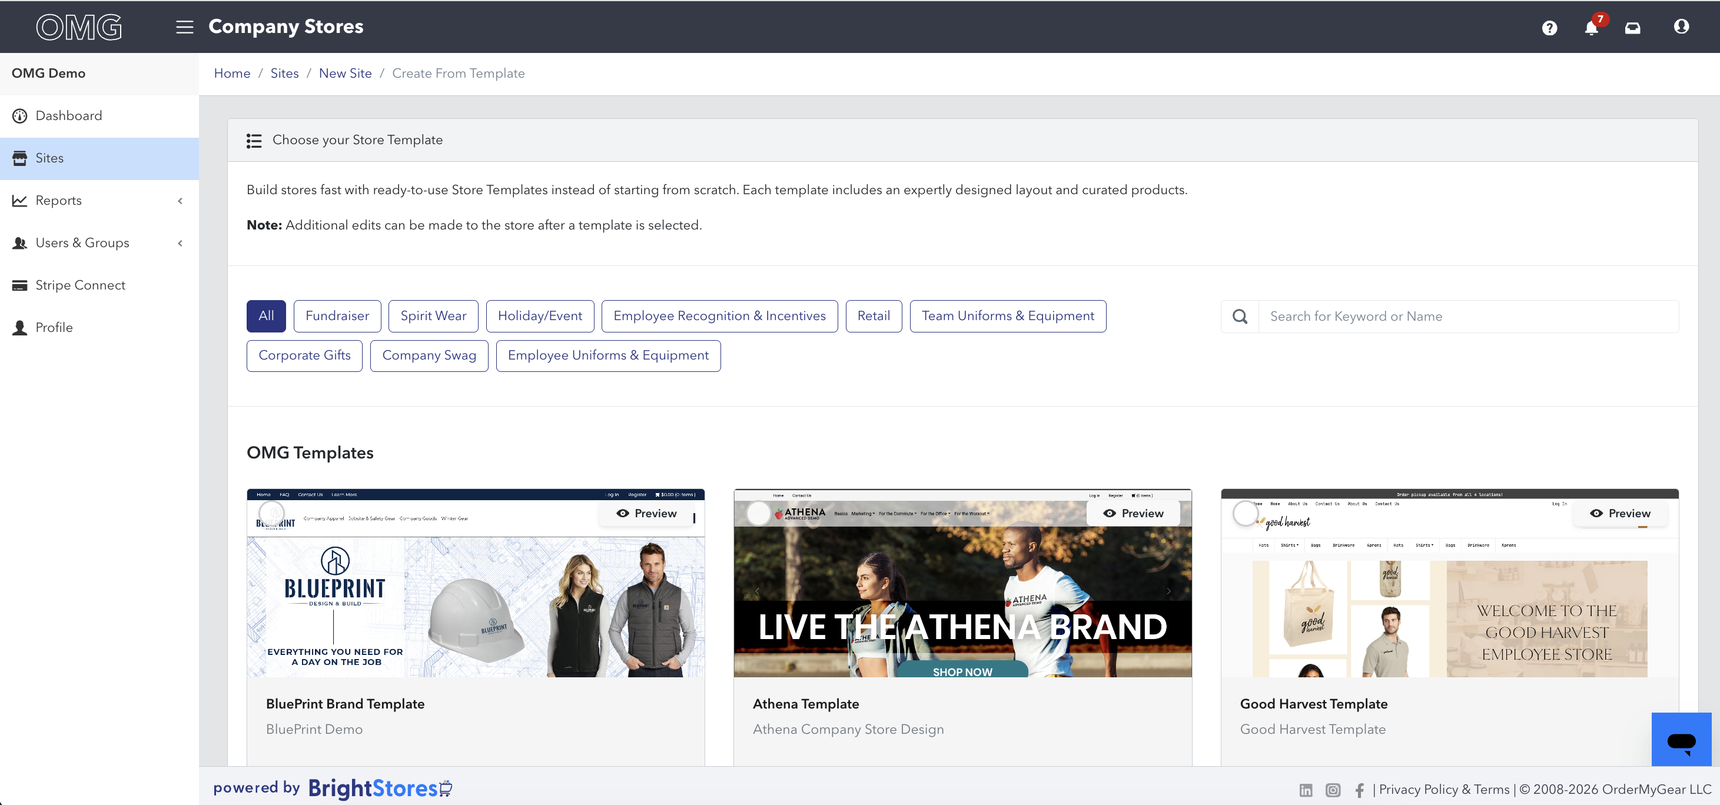This screenshot has width=1720, height=805.
Task: Toggle the hamburger sidebar menu
Action: pyautogui.click(x=184, y=26)
